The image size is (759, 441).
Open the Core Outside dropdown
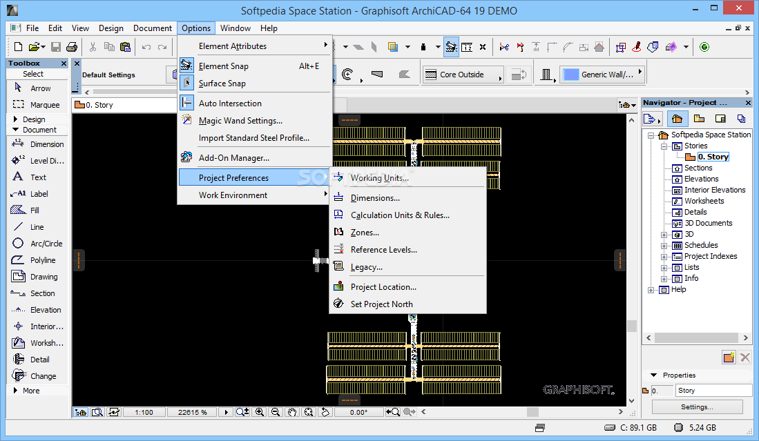(463, 75)
